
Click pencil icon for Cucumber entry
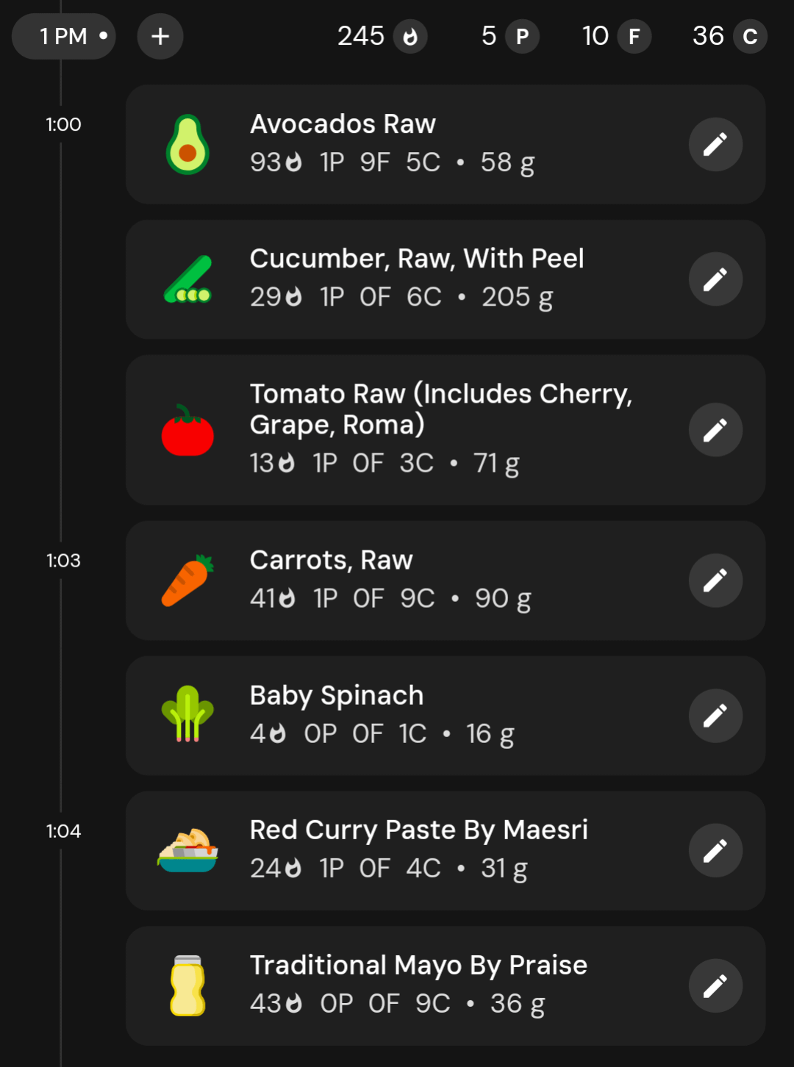715,279
